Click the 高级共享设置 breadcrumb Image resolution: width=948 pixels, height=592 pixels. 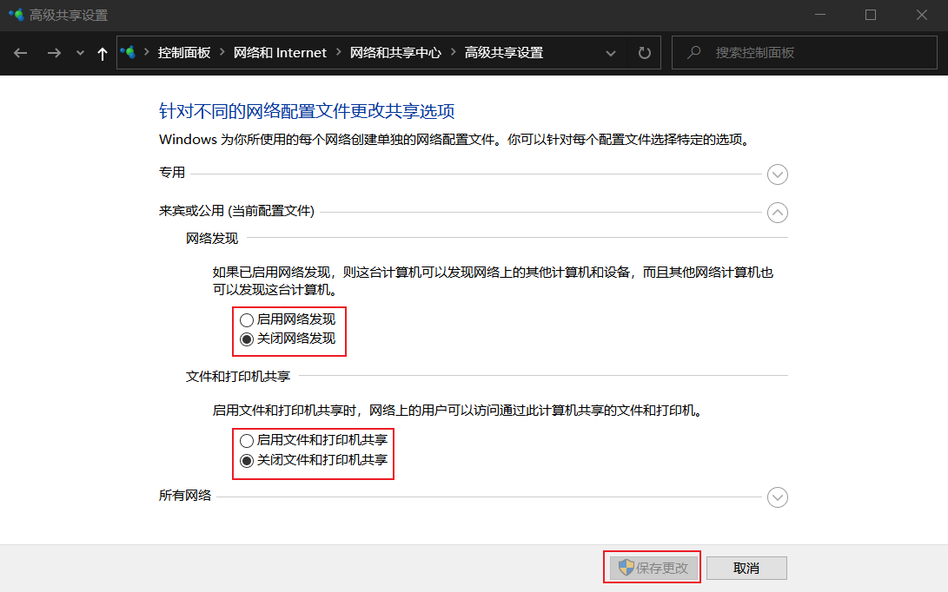pyautogui.click(x=504, y=53)
